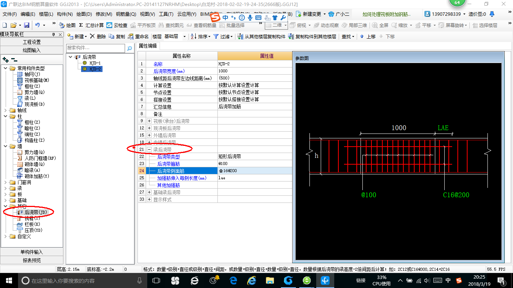Undo the last action
The height and width of the screenshot is (288, 513).
click(38, 25)
